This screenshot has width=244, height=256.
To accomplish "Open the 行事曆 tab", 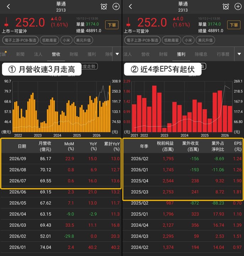I will 223,54.
